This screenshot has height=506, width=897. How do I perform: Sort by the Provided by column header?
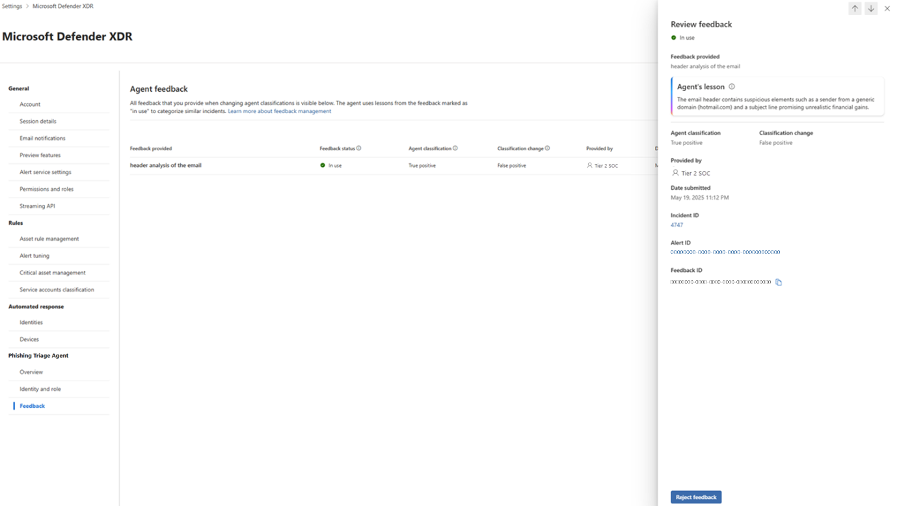(x=599, y=148)
